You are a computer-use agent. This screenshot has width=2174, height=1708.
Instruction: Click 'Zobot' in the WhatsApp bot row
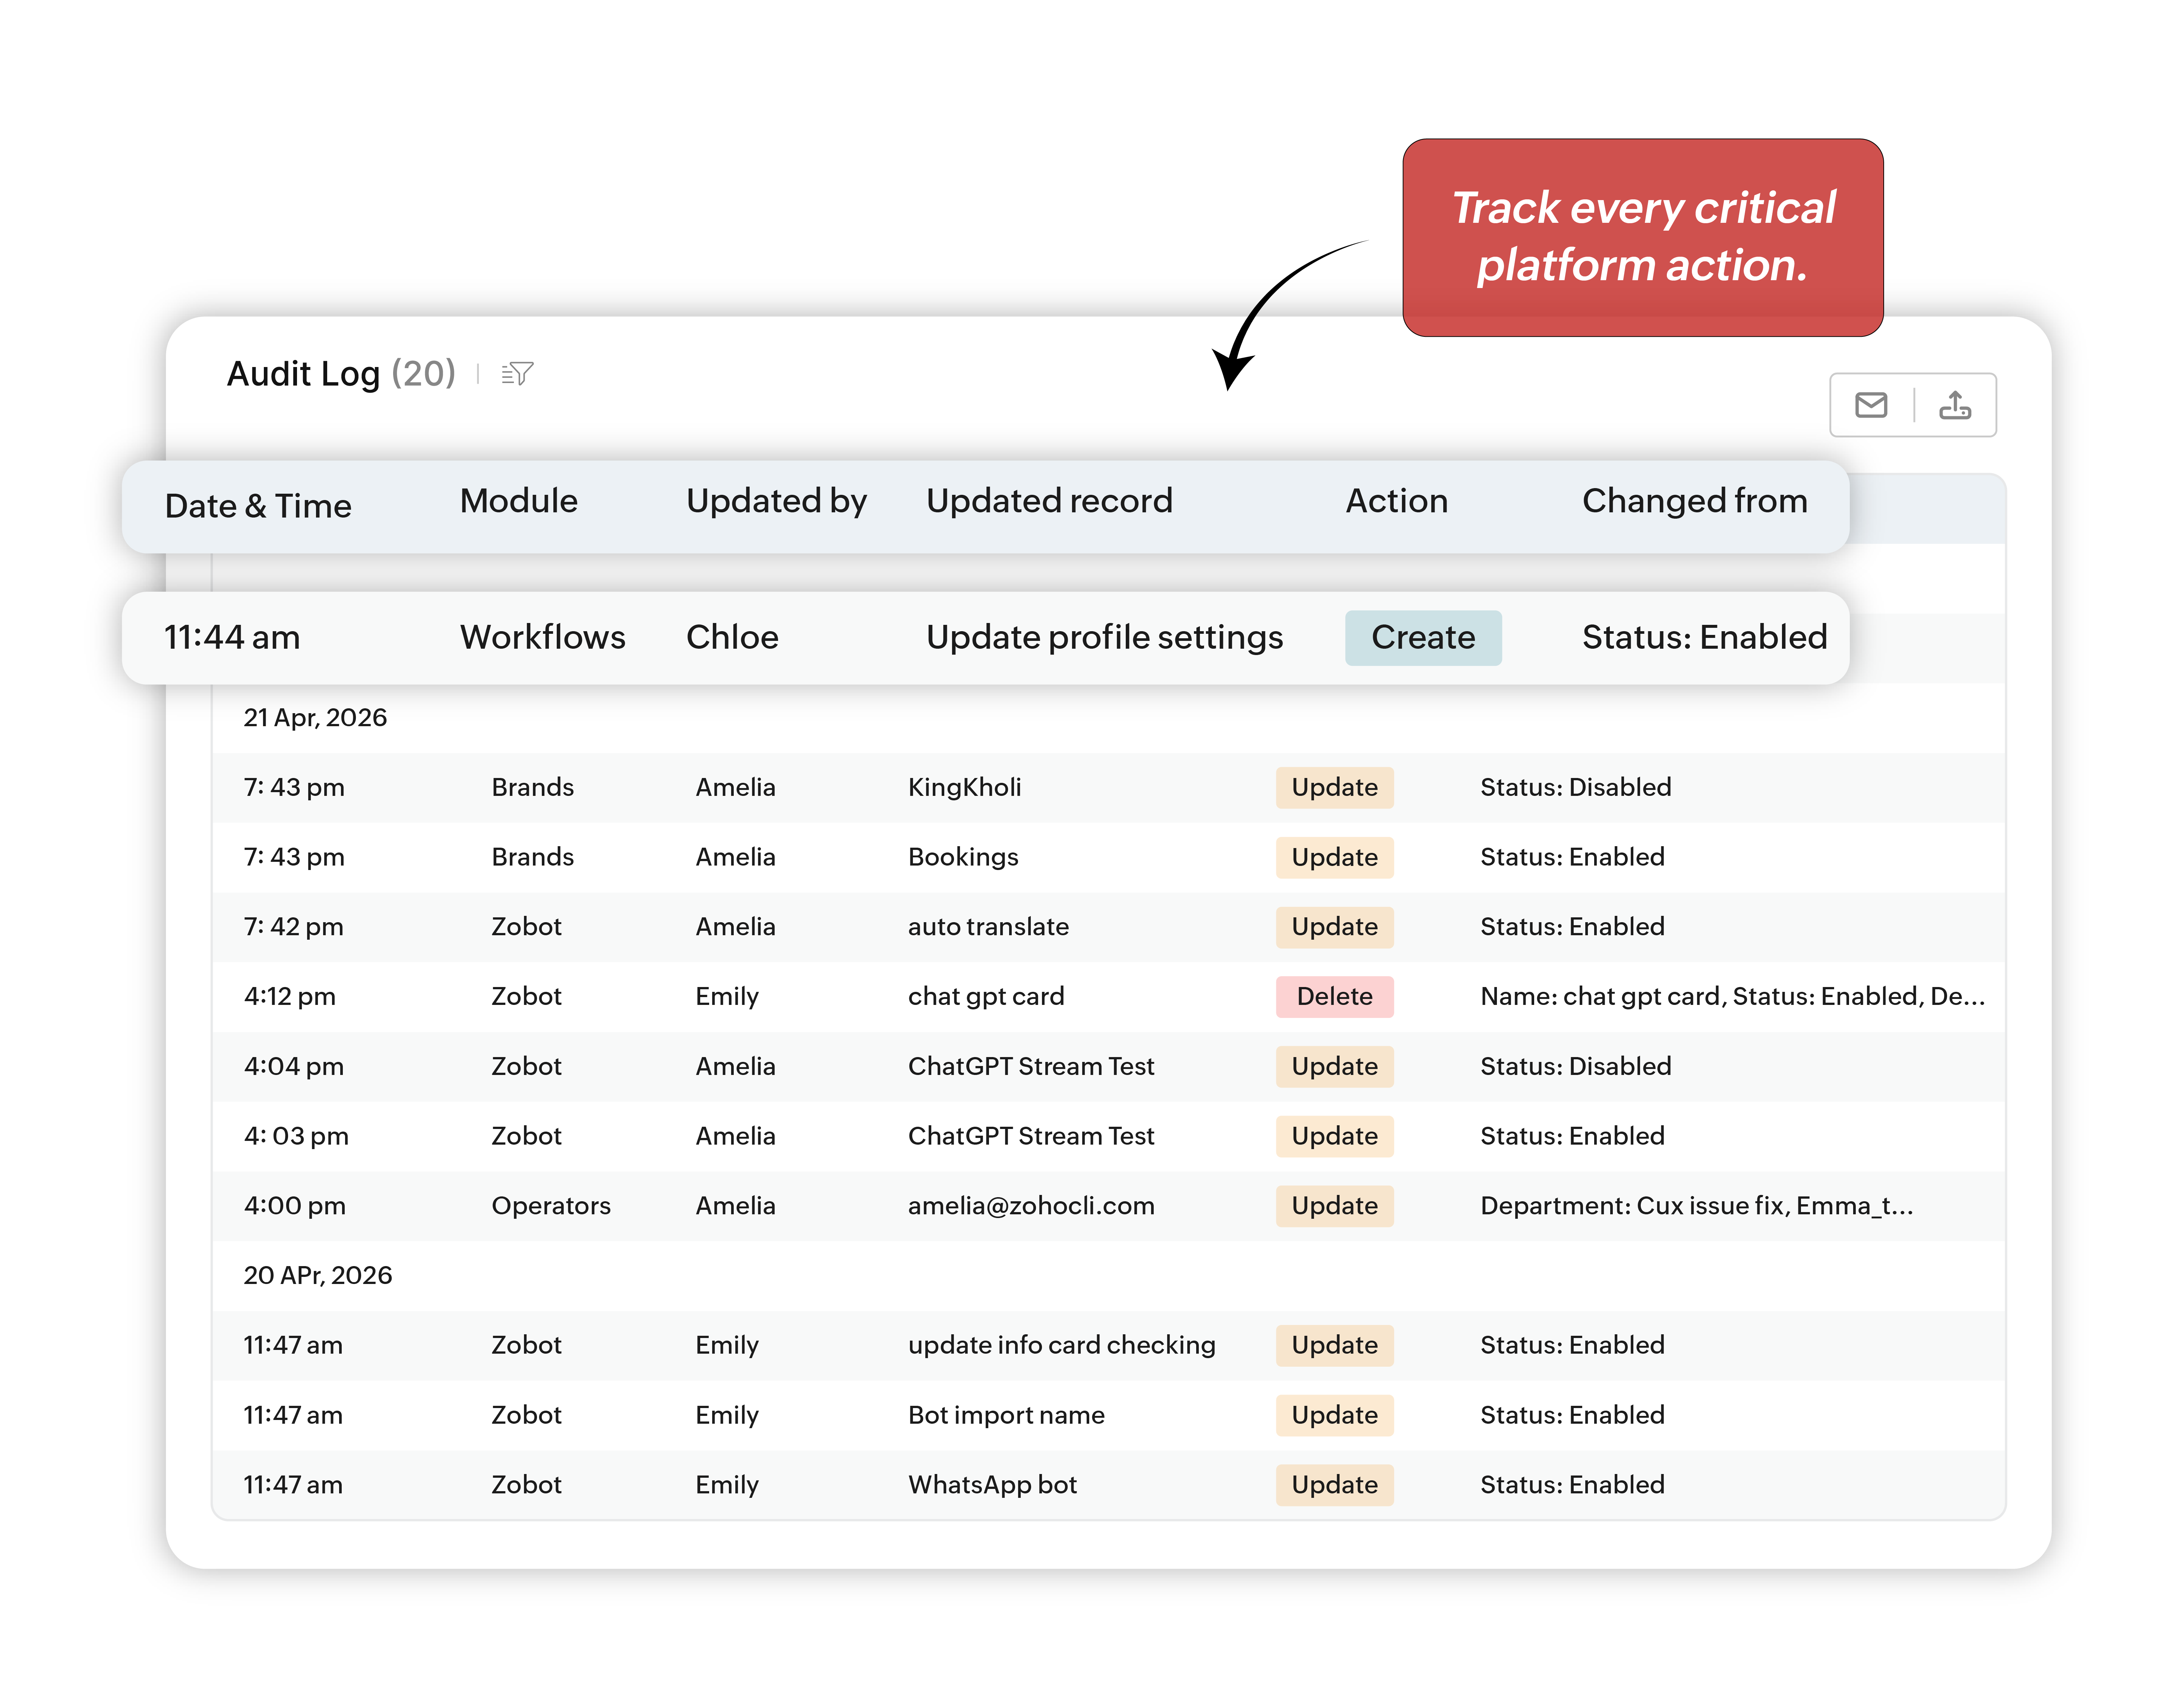(526, 1485)
